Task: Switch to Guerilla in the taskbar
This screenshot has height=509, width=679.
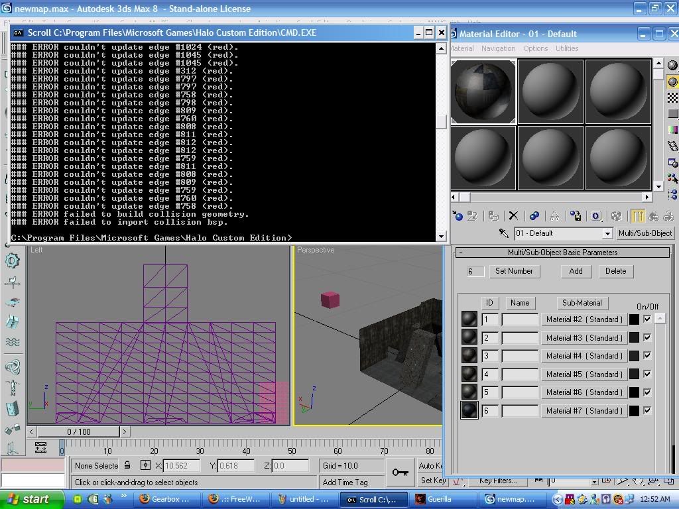Action: pos(444,499)
